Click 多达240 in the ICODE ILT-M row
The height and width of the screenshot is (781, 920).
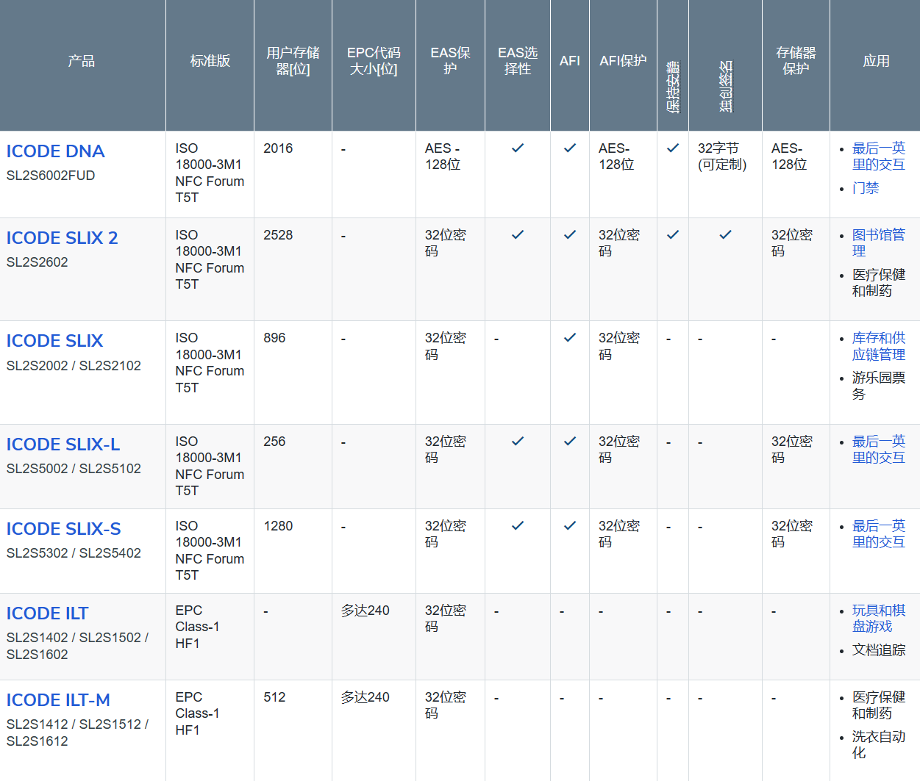(365, 697)
